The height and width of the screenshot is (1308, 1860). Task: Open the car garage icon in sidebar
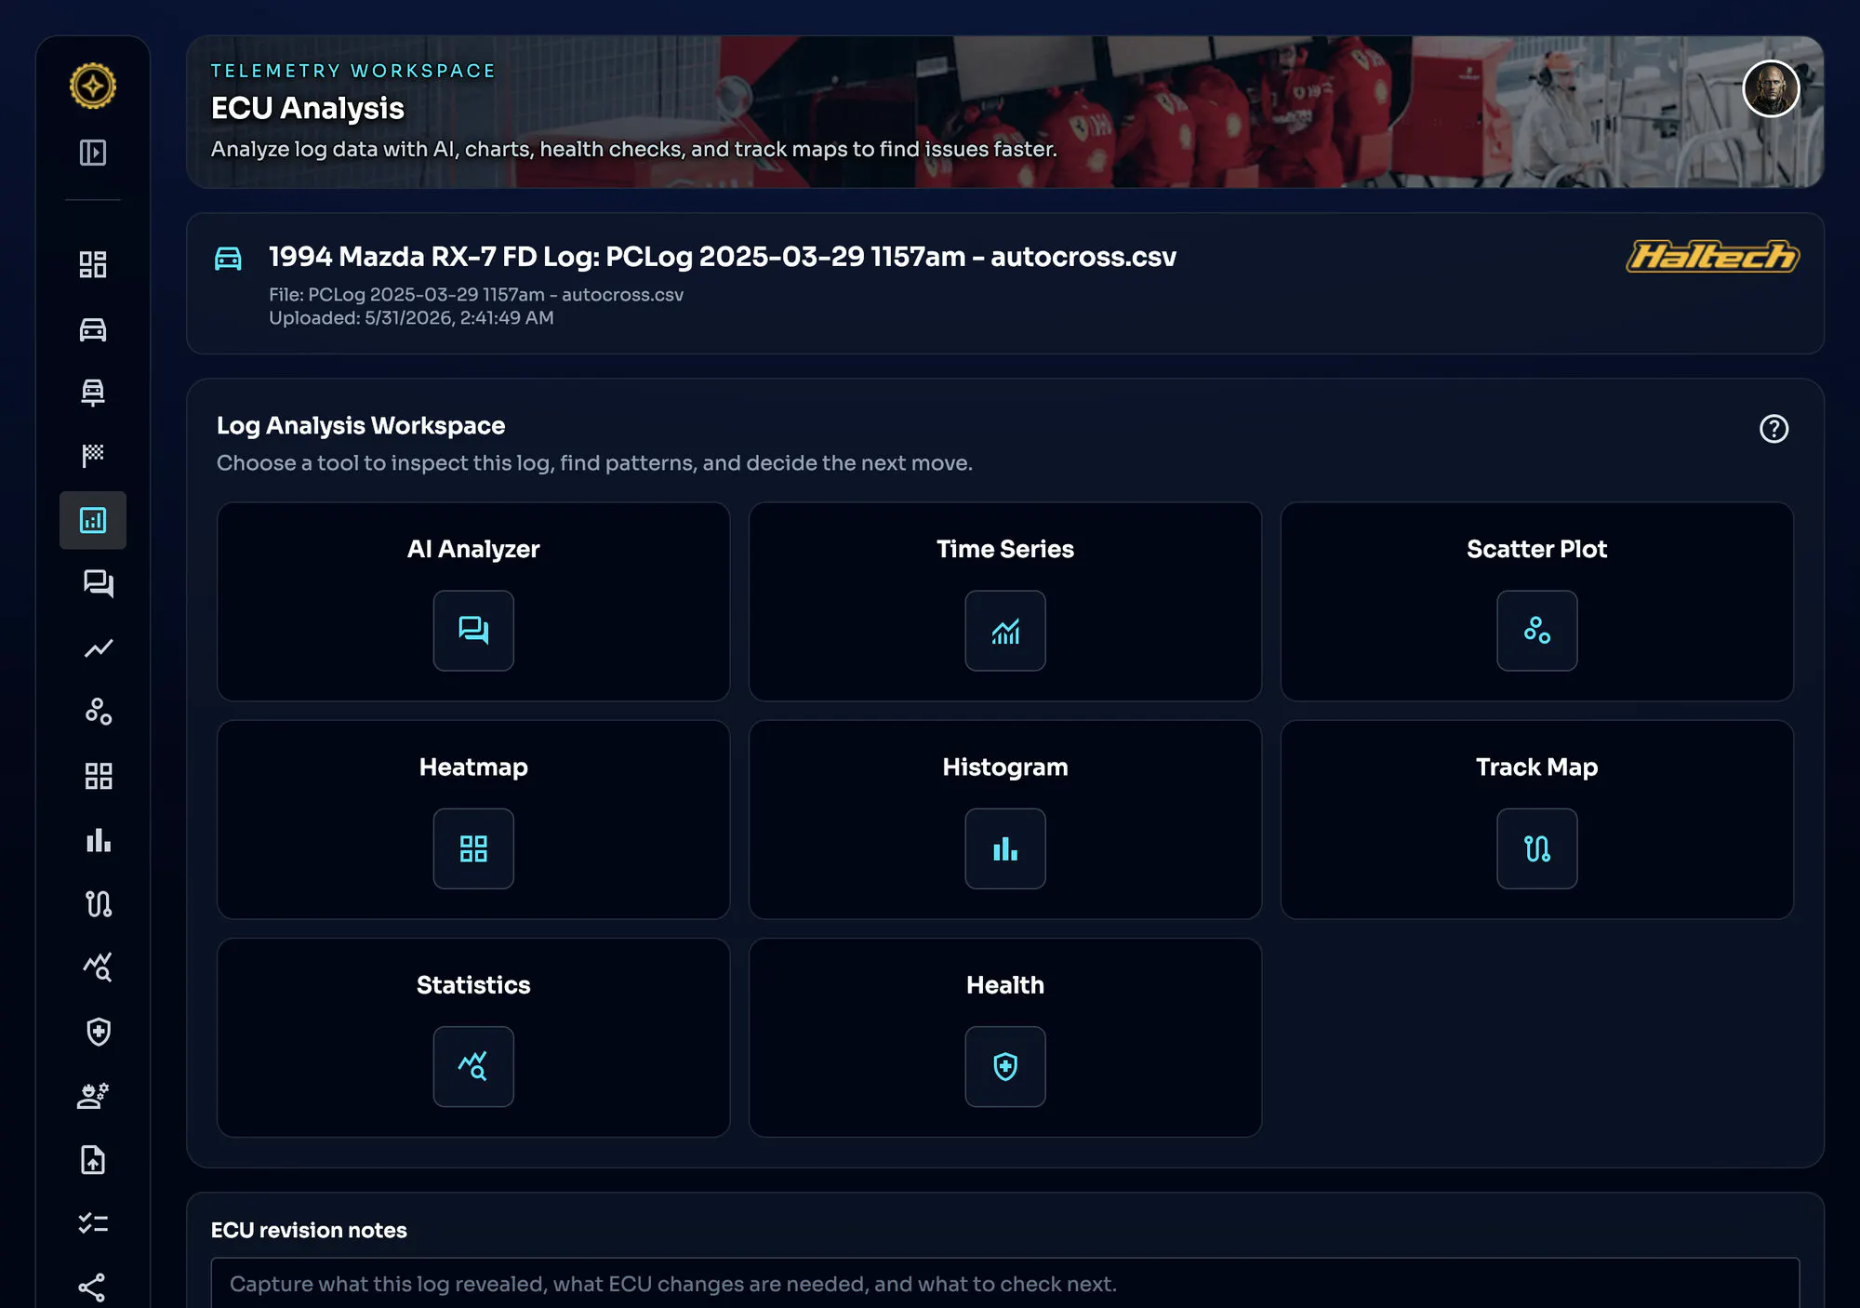93,329
